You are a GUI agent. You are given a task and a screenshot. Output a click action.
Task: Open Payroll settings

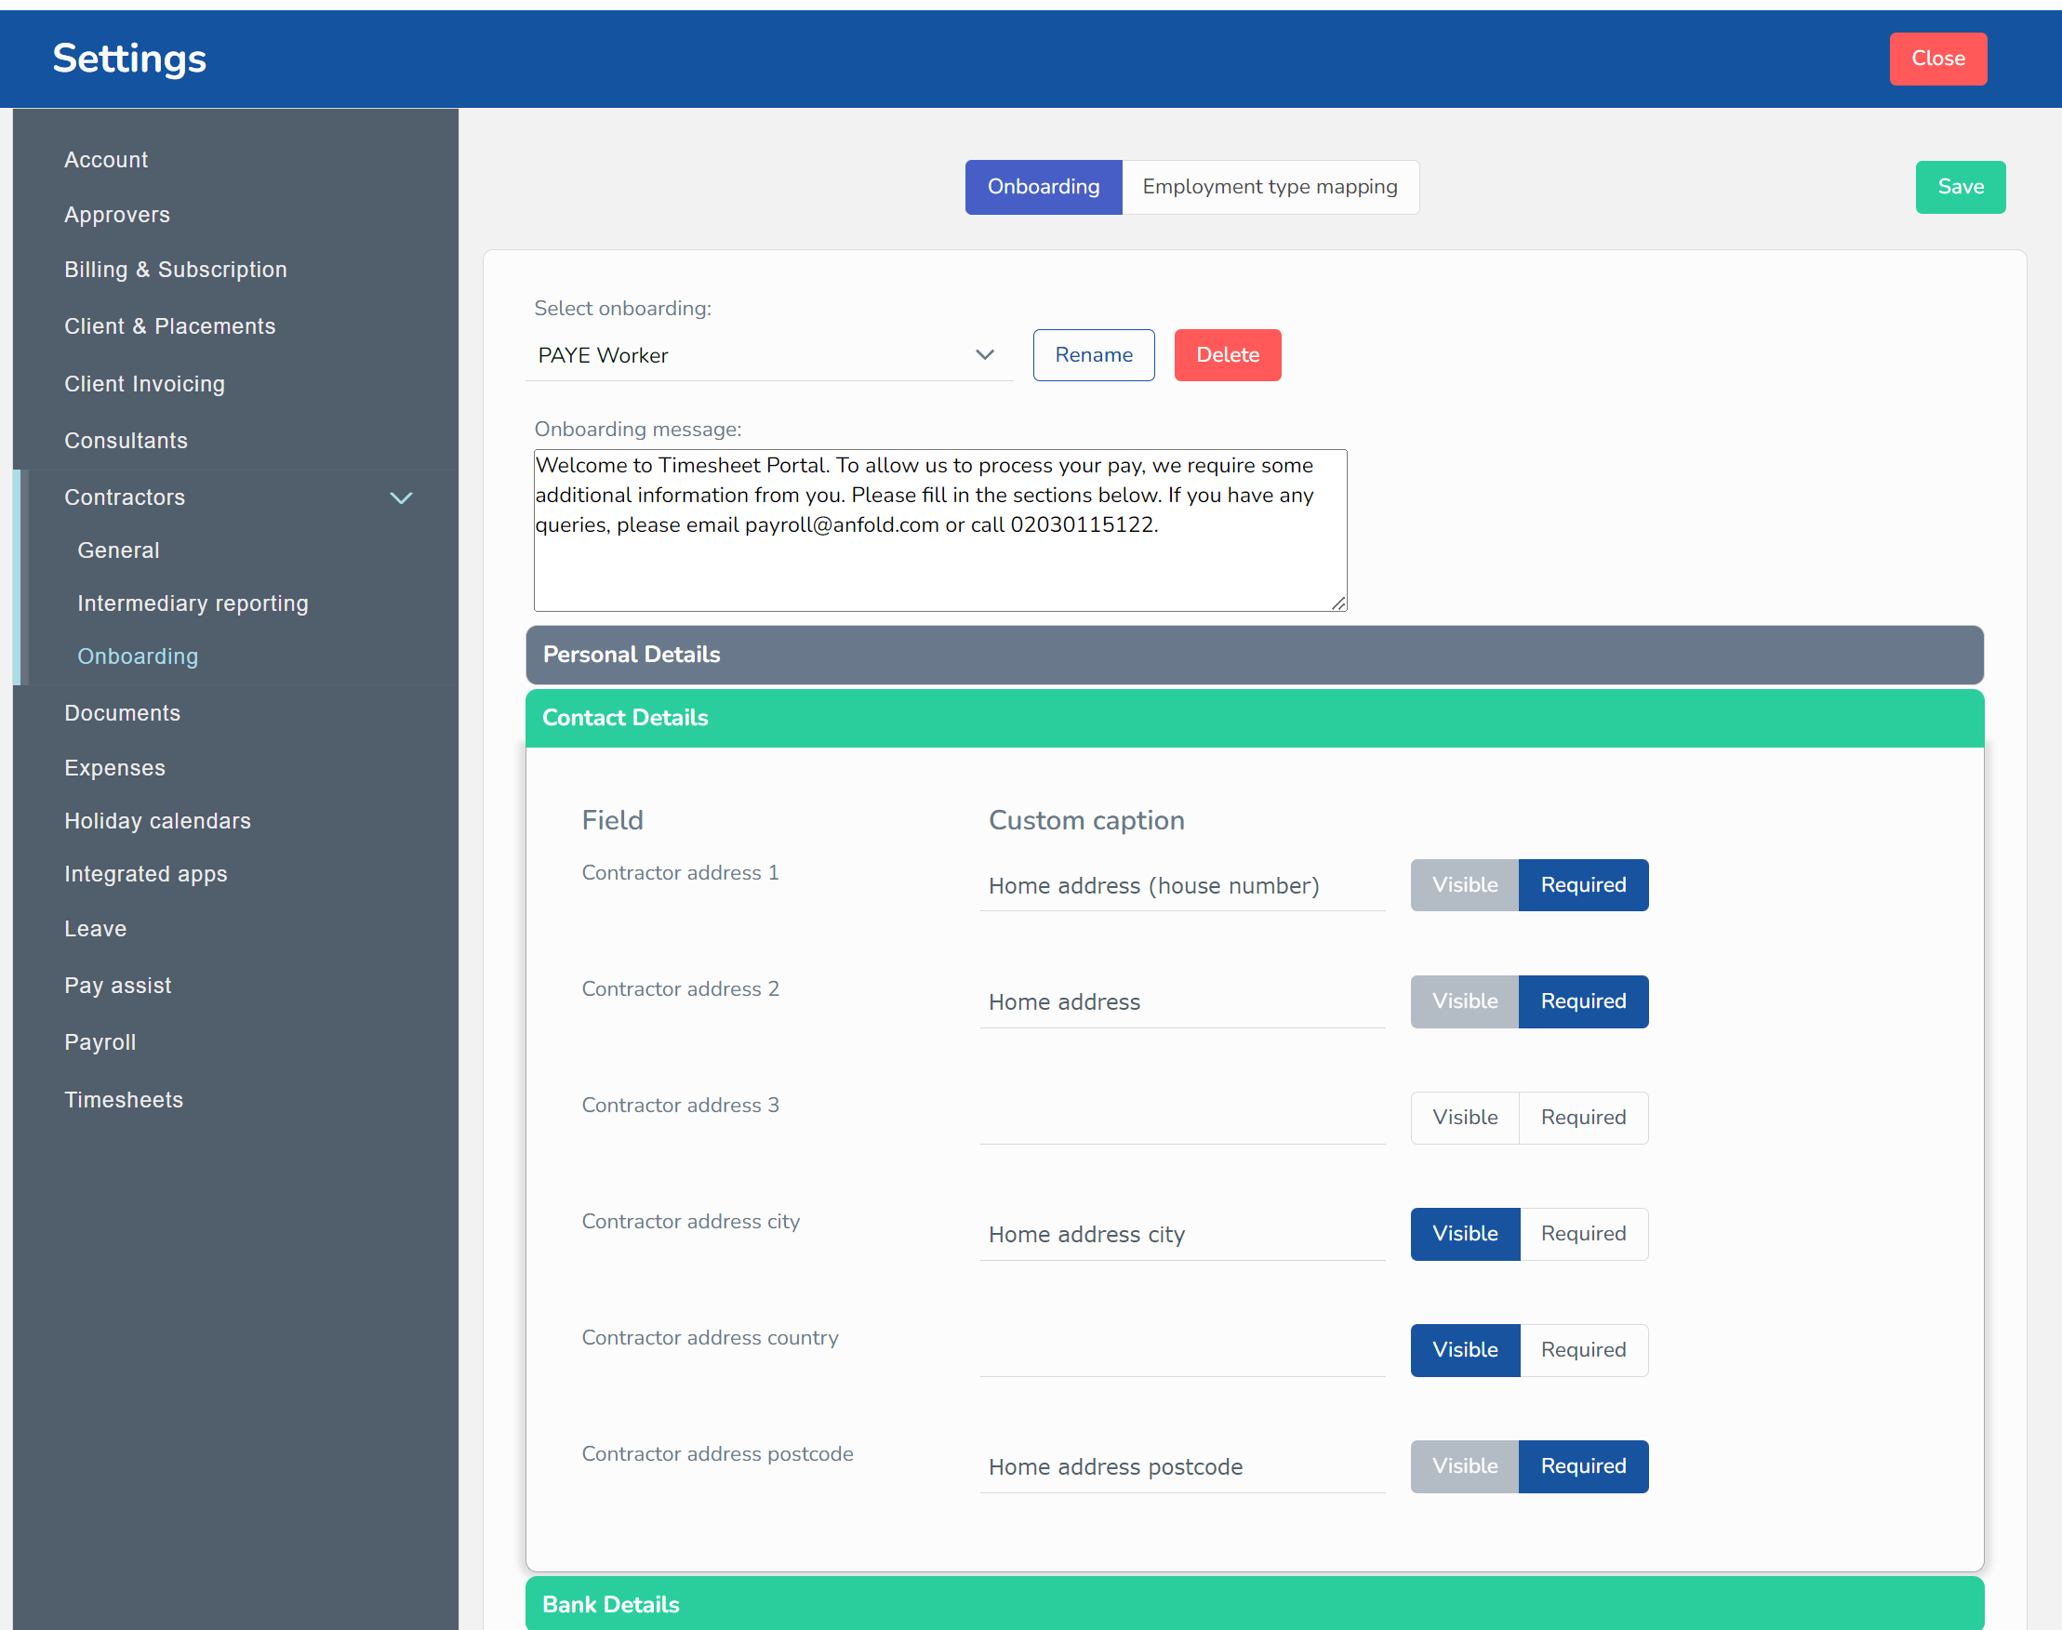pos(100,1042)
